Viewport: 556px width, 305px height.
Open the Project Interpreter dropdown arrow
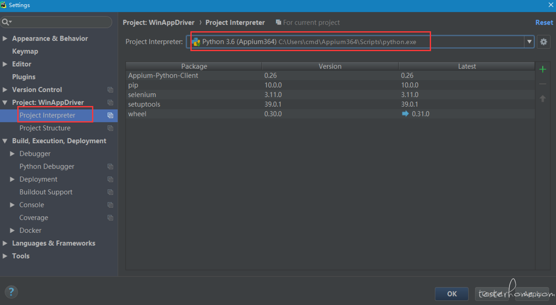(529, 42)
